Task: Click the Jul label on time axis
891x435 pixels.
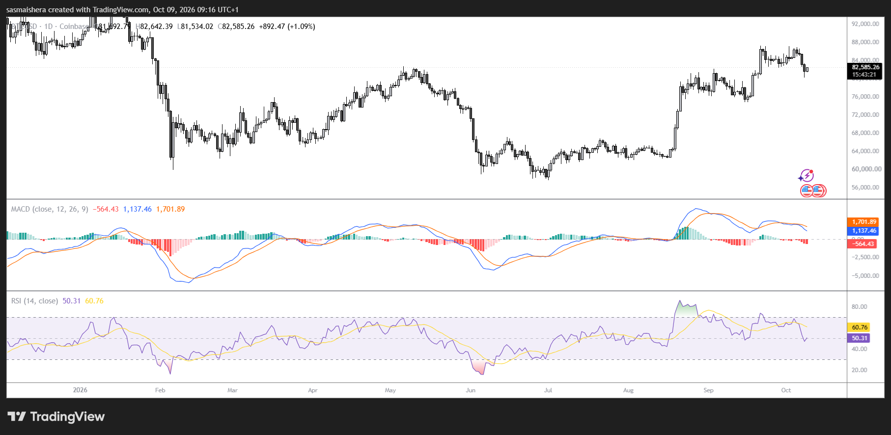Action: point(548,390)
